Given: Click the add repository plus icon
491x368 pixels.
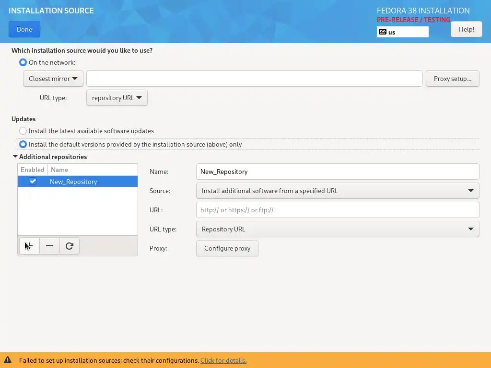Looking at the screenshot, I should [29, 246].
